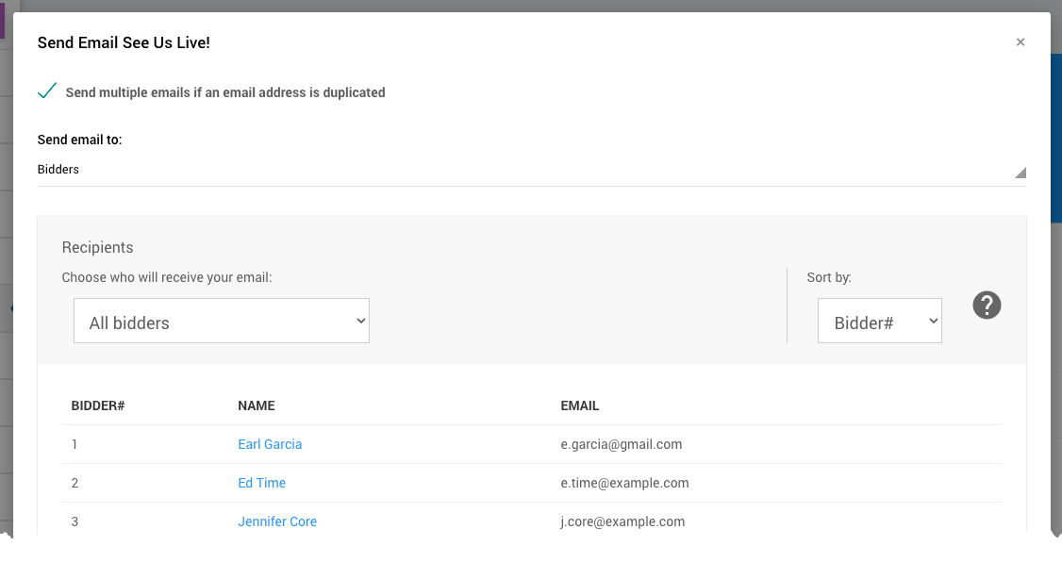1062x562 pixels.
Task: Open the 'Send email to' Bidders field
Action: point(528,170)
